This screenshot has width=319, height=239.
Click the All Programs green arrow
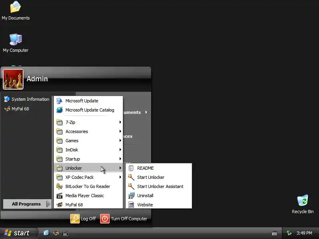click(x=48, y=204)
